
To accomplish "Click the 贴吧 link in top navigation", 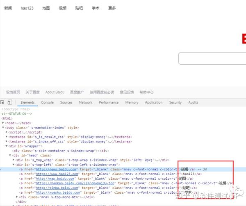I will coord(79,8).
